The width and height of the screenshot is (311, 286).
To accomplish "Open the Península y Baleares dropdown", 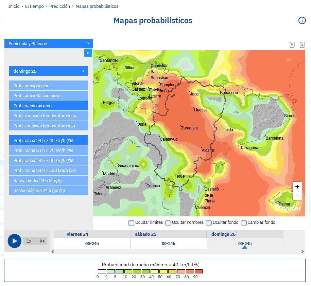I will (48, 43).
